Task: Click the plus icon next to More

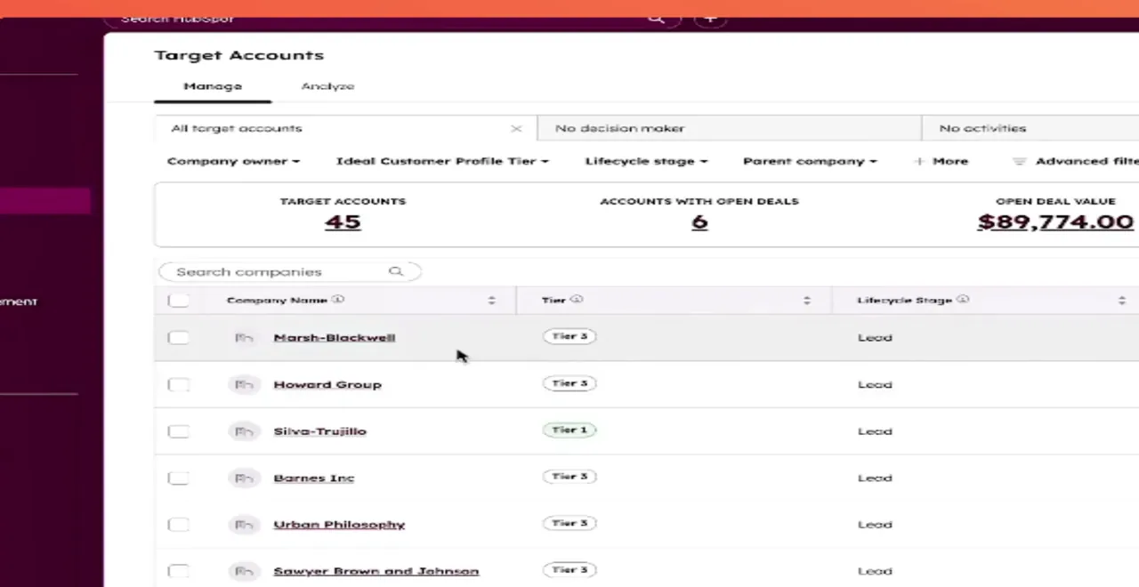Action: point(919,162)
